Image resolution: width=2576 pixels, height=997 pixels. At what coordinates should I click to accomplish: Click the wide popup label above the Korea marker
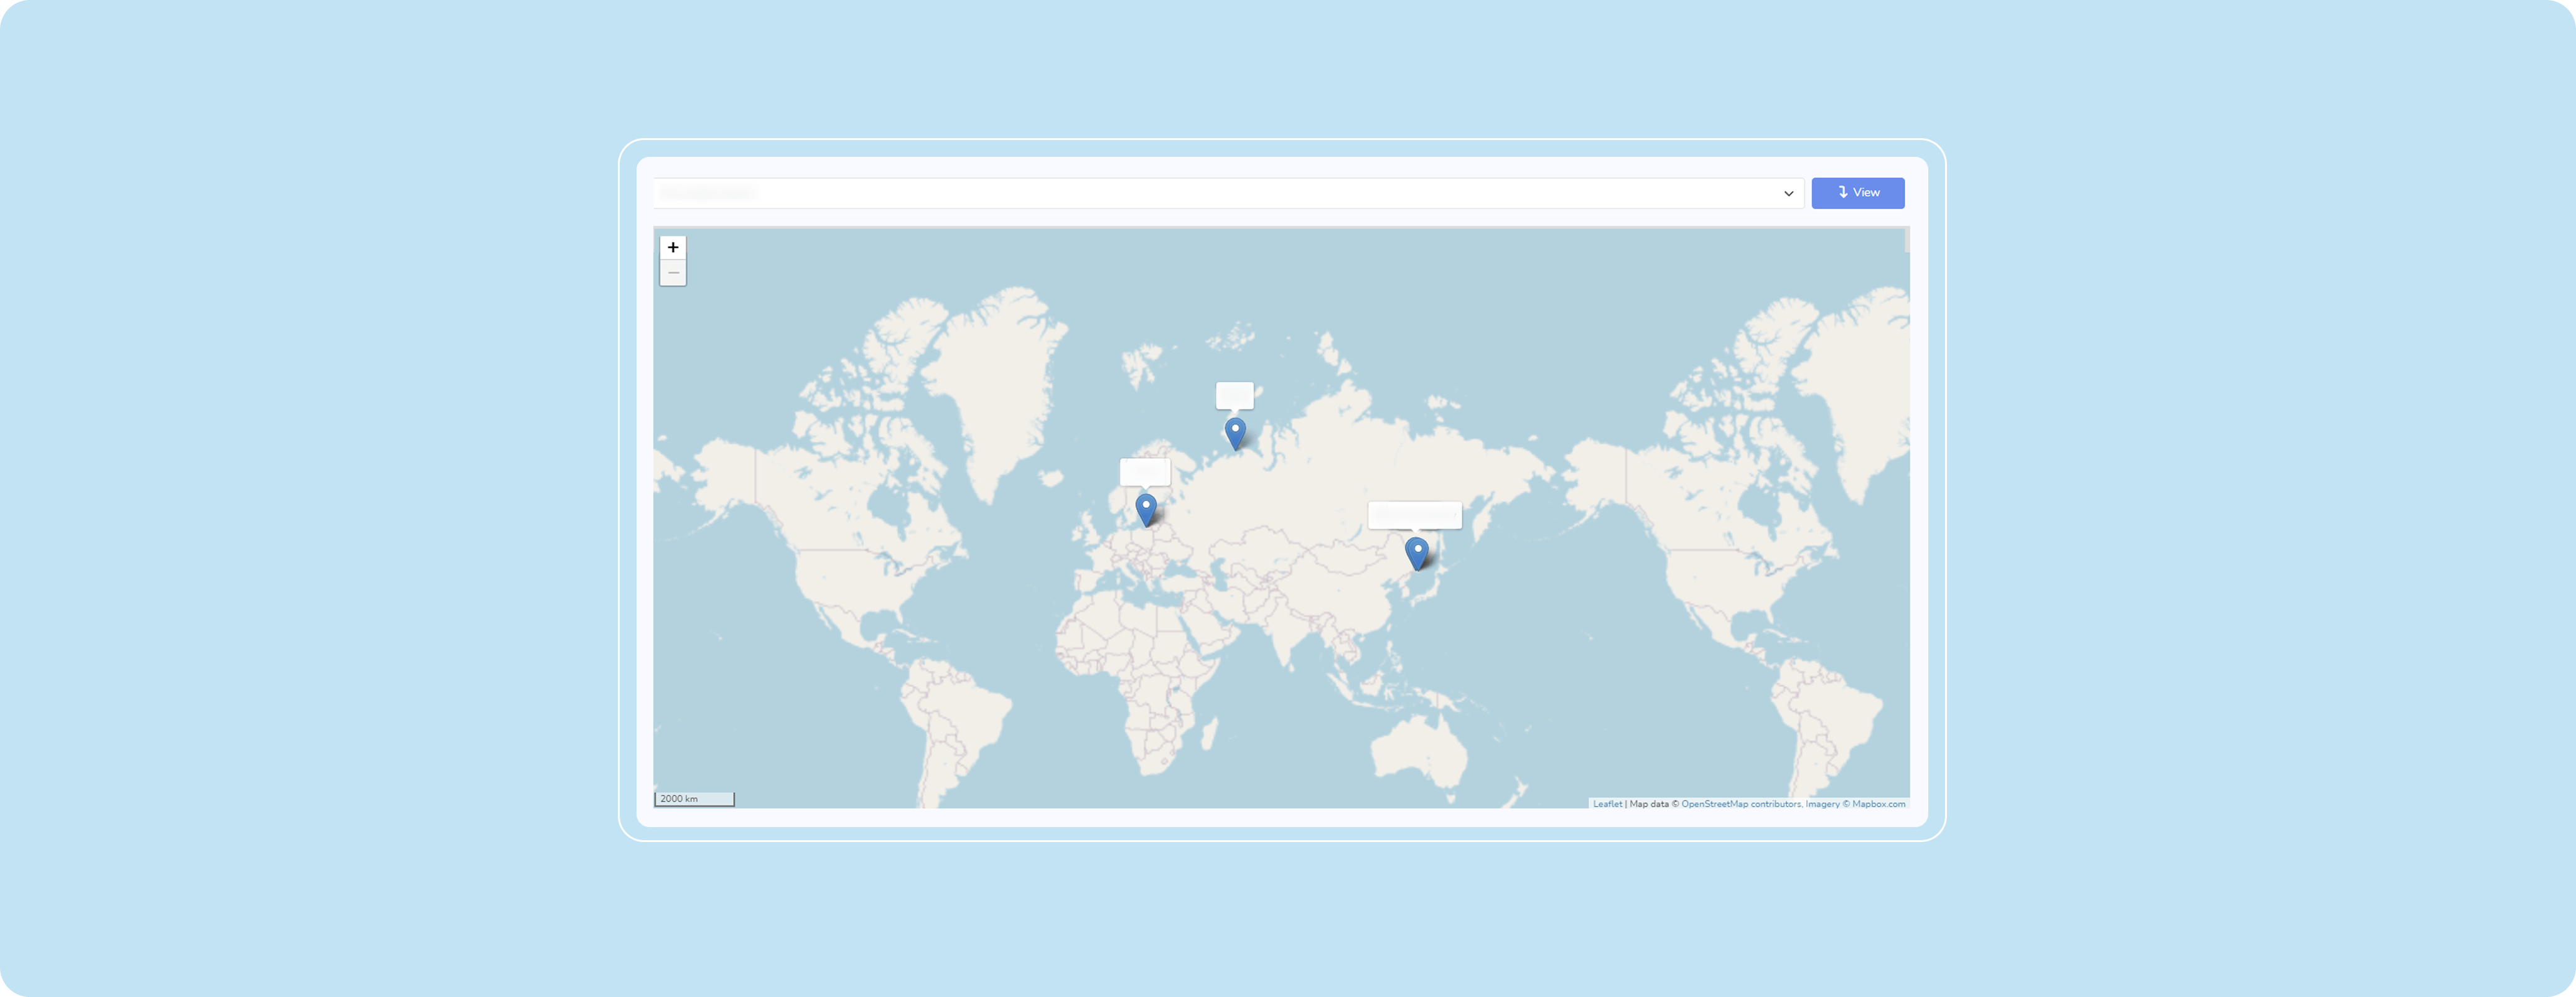coord(1414,515)
